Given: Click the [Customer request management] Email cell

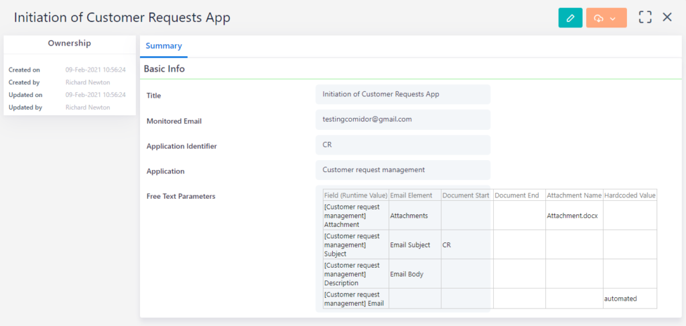Looking at the screenshot, I should point(356,299).
